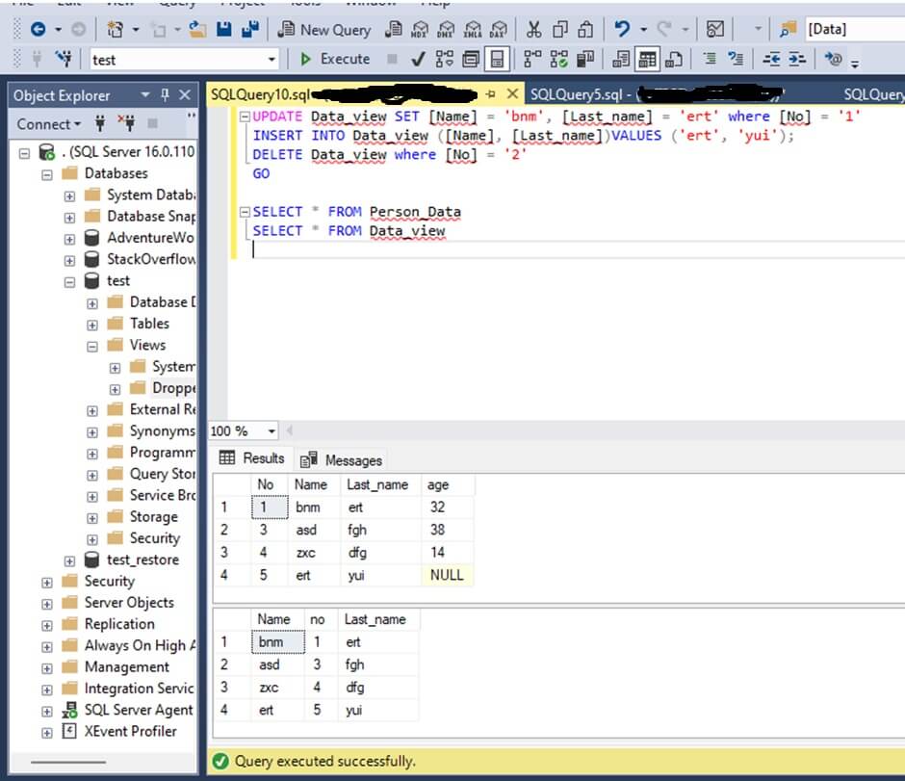Open the 100 % zoom dropdown

point(271,431)
